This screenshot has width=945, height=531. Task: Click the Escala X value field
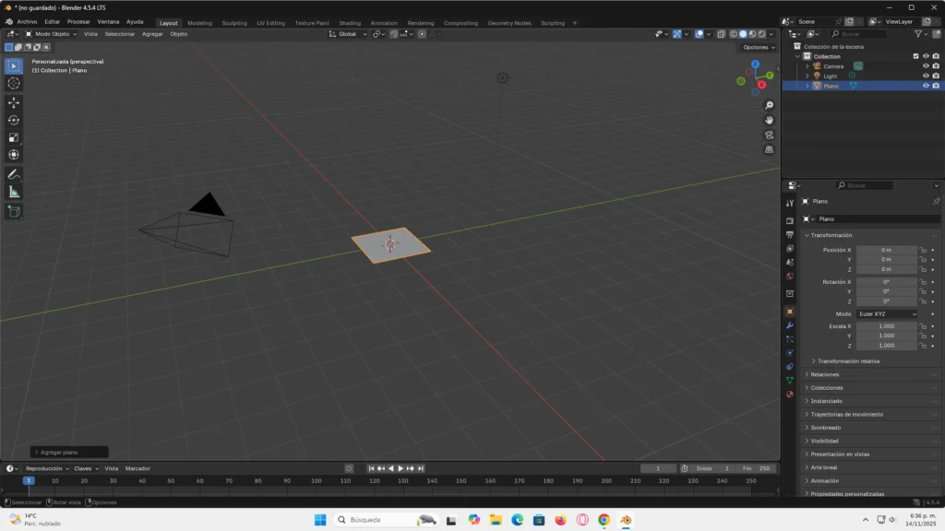coord(886,326)
